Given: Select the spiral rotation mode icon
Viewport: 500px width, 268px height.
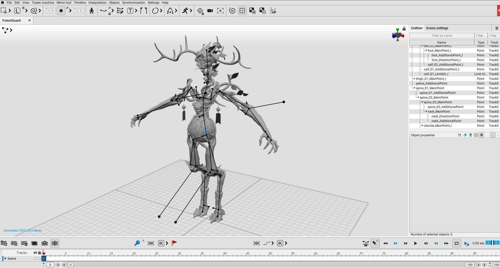Looking at the screenshot, I should 33,11.
